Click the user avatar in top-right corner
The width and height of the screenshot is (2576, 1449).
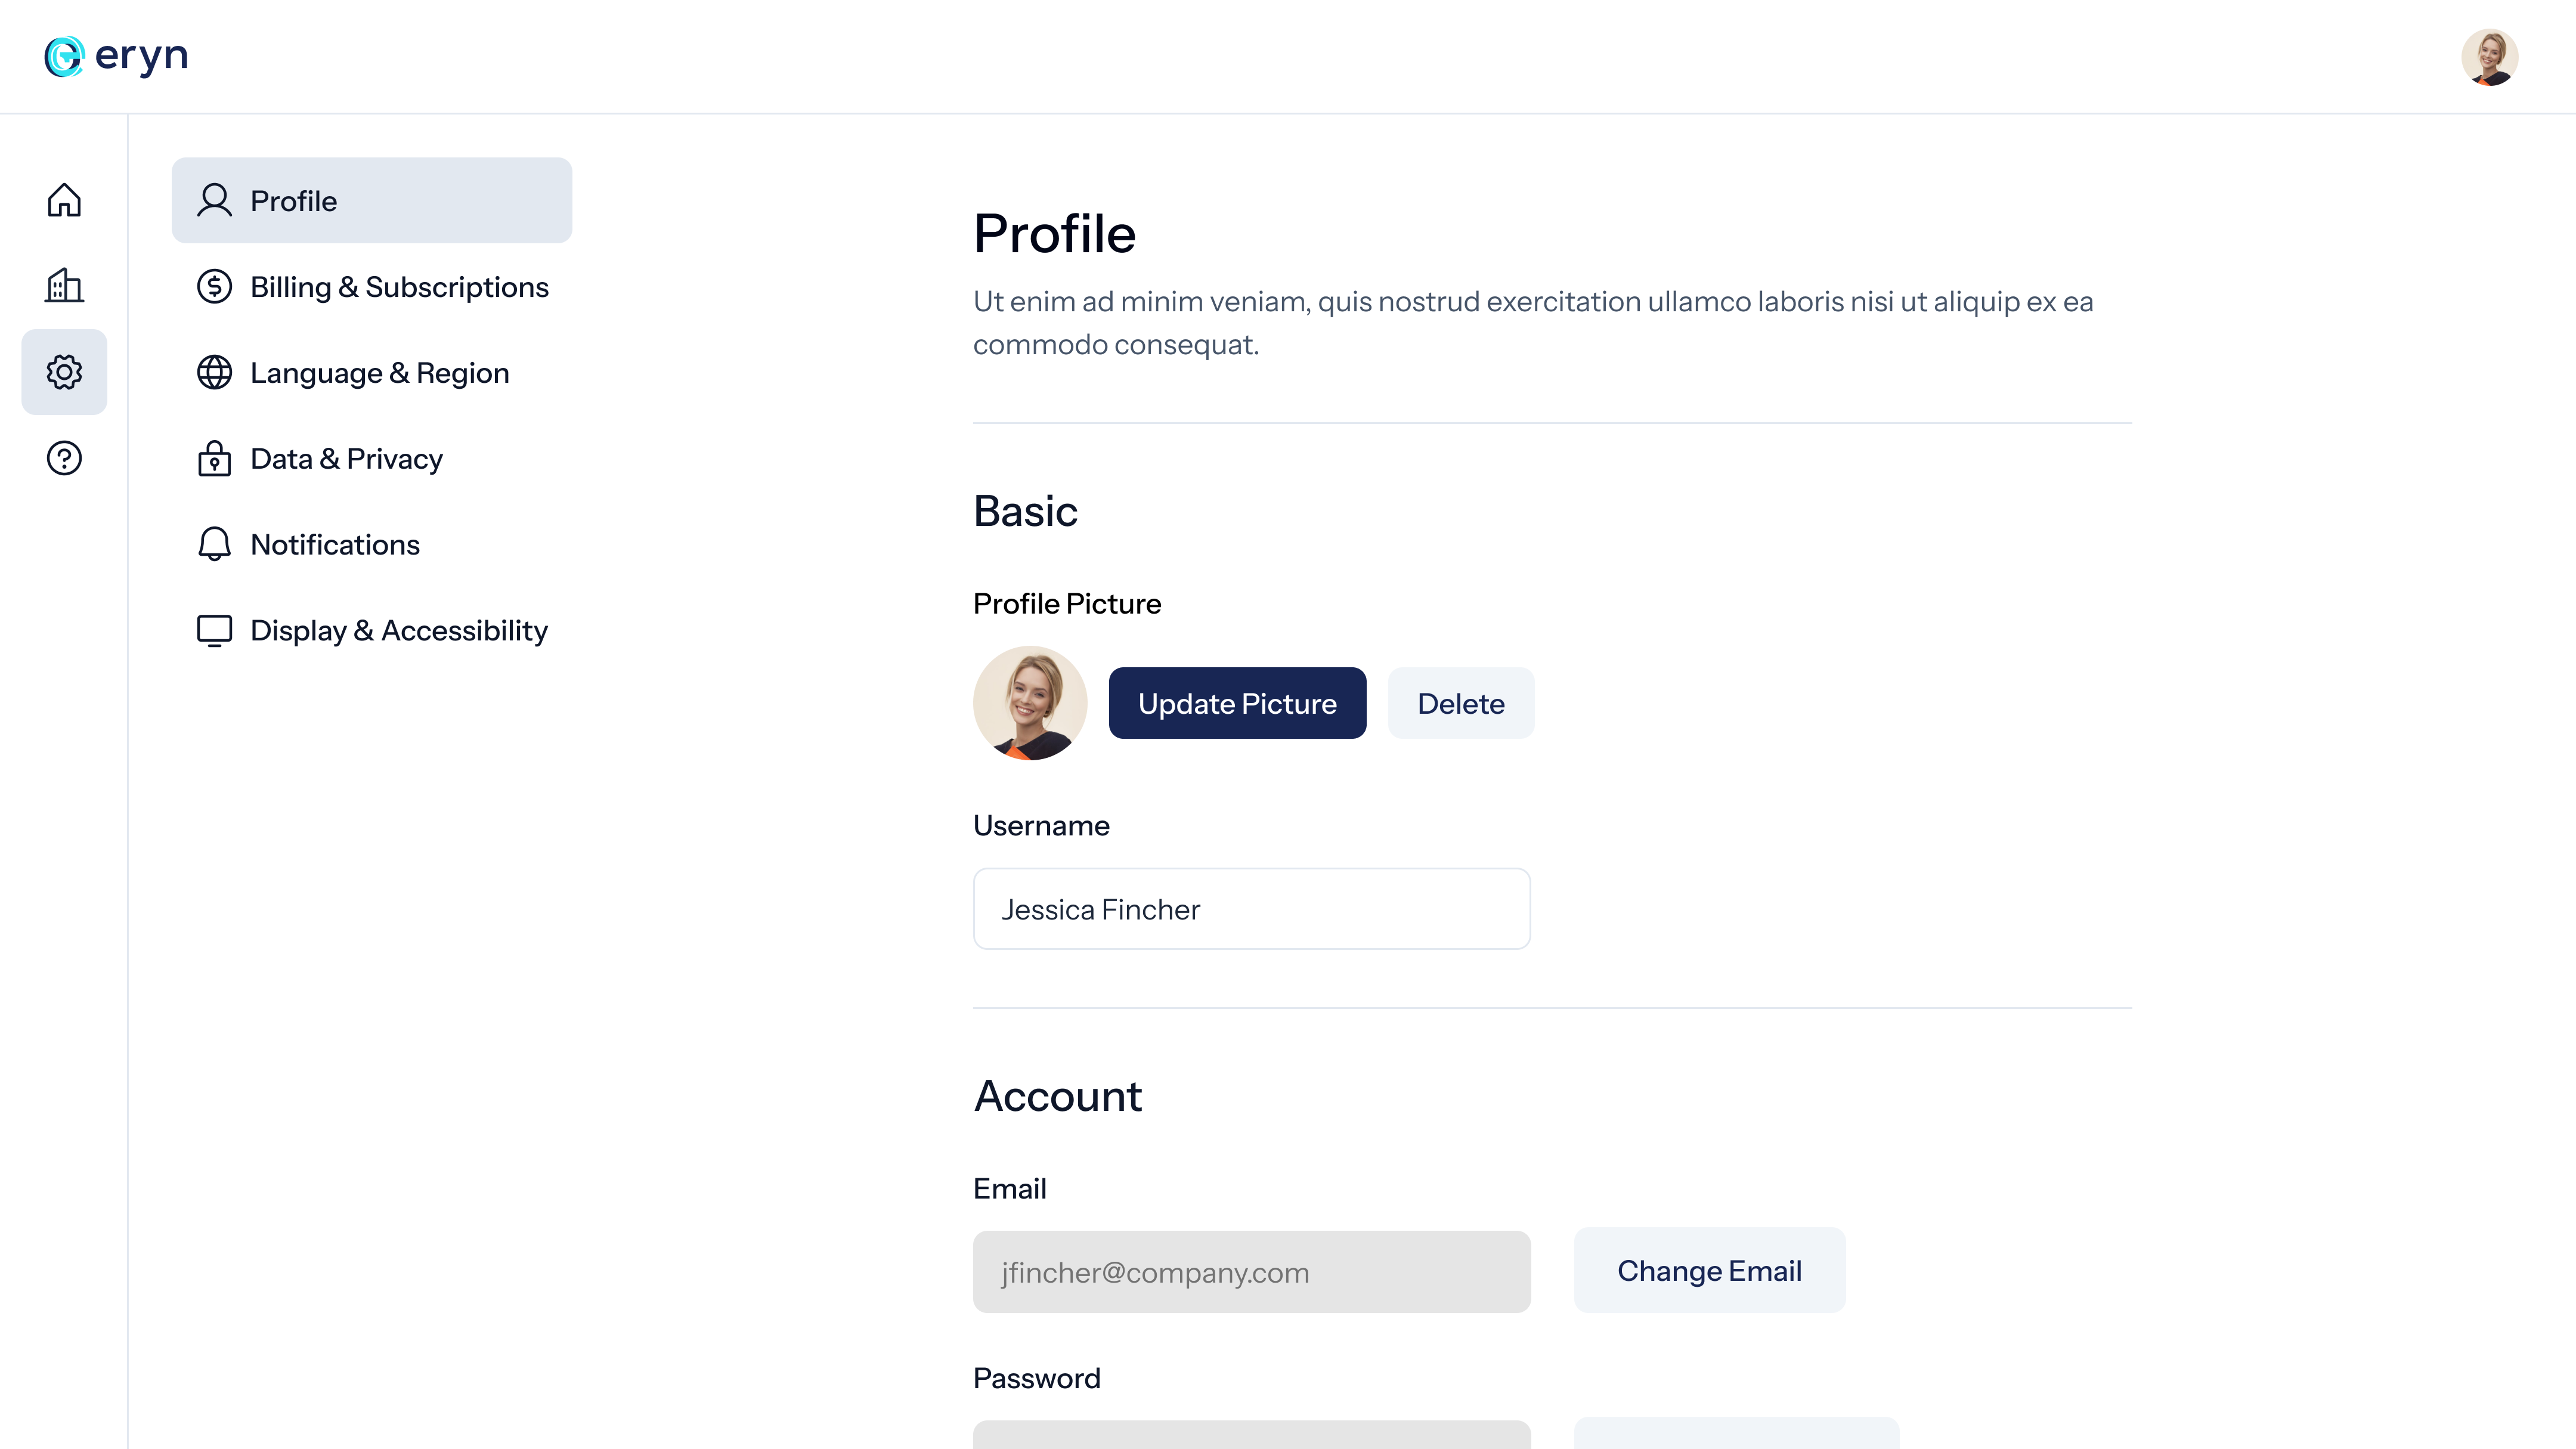click(x=2489, y=57)
